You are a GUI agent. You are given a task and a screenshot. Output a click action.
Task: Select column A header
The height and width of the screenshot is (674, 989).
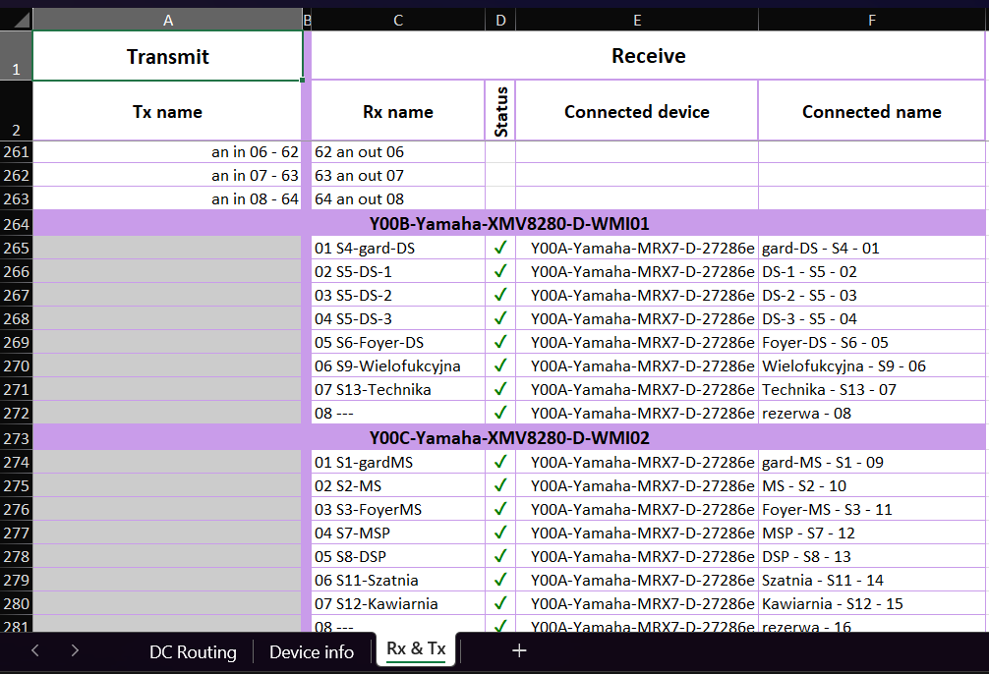168,21
